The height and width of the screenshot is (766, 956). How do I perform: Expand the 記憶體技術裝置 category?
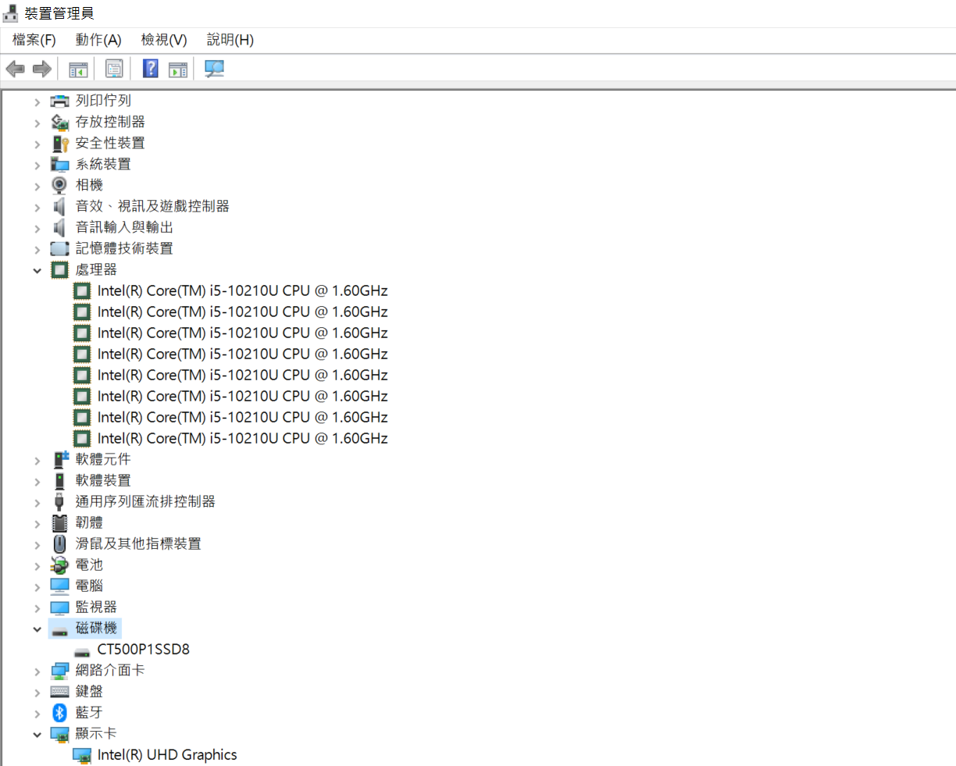point(37,249)
